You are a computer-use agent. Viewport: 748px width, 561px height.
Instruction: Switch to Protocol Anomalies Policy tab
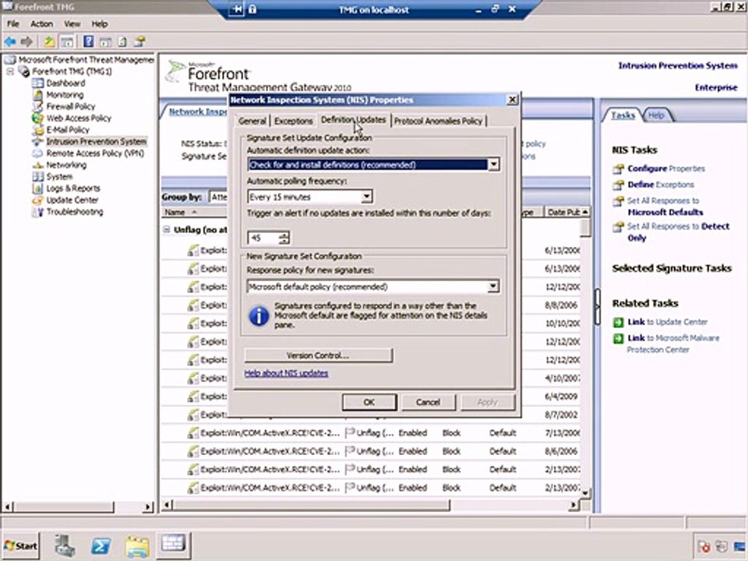[438, 122]
